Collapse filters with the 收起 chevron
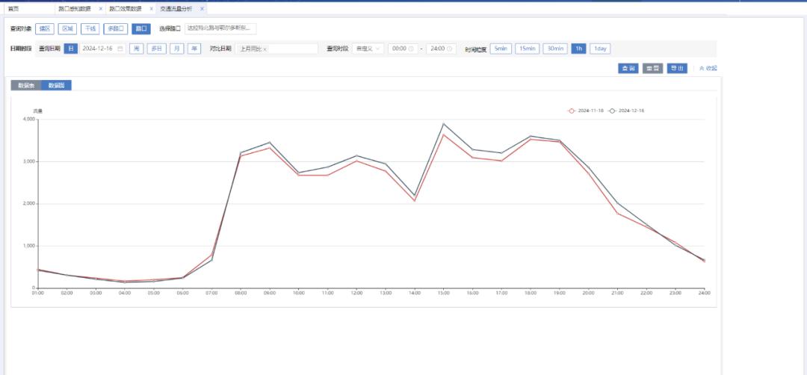Viewport: 807px width, 375px height. click(x=707, y=68)
